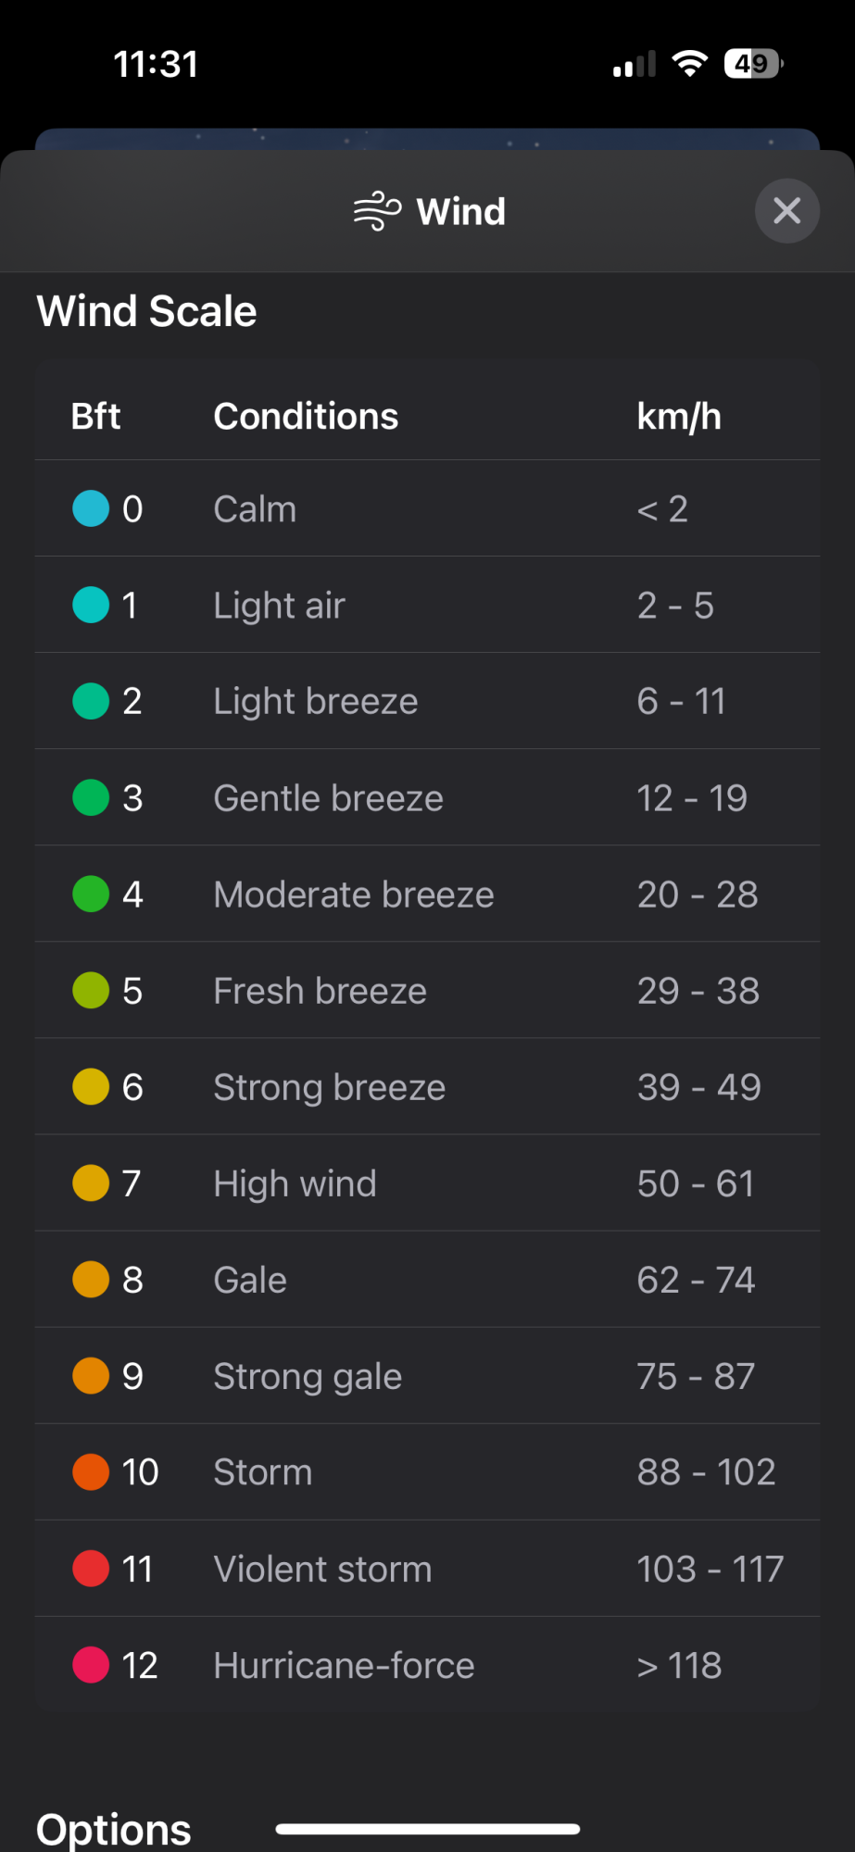This screenshot has height=1852, width=855.
Task: Tap the km/h column header
Action: (x=679, y=417)
